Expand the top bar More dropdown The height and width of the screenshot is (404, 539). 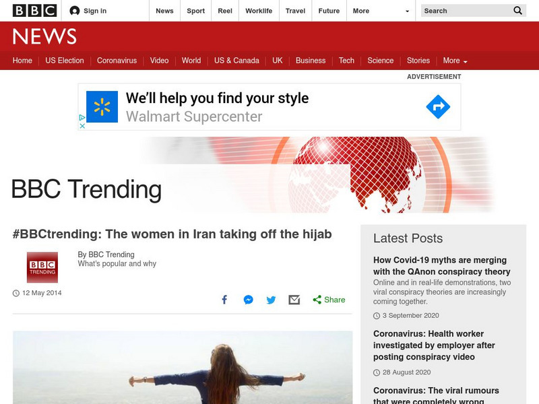tap(381, 11)
